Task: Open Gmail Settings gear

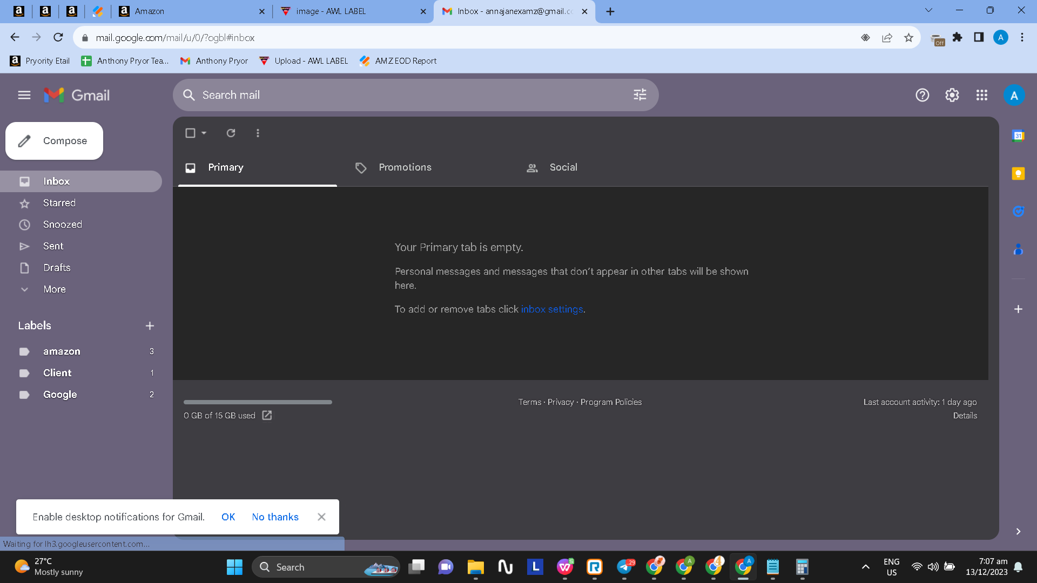Action: tap(952, 95)
